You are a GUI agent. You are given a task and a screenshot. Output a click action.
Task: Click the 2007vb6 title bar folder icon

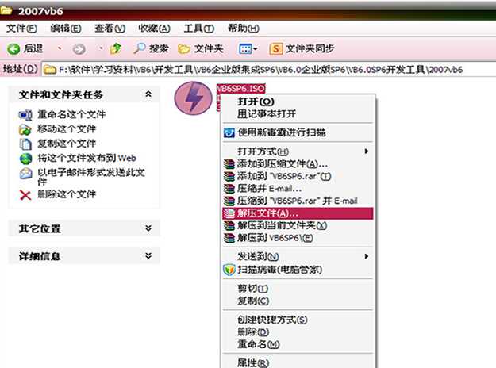pyautogui.click(x=6, y=10)
